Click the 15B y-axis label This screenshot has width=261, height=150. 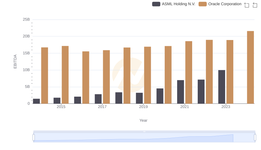click(26, 53)
